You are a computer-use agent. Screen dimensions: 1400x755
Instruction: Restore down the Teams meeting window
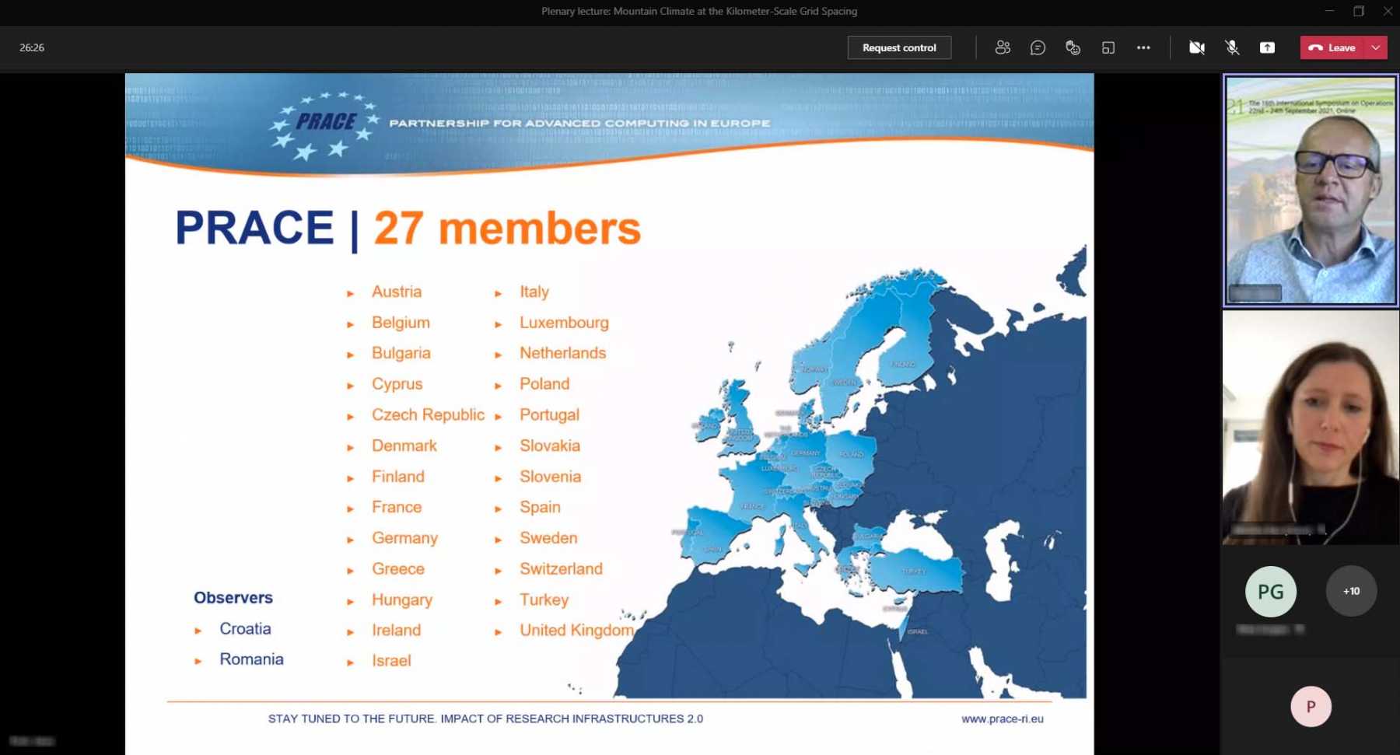(x=1359, y=11)
